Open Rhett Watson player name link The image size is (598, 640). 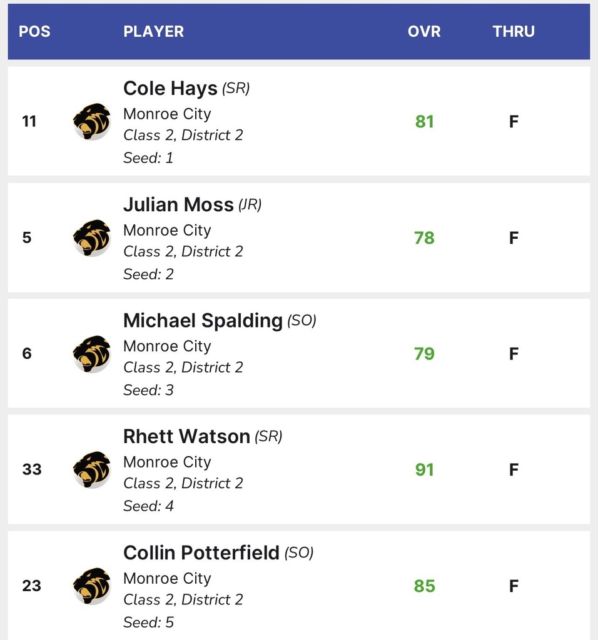[x=186, y=436]
